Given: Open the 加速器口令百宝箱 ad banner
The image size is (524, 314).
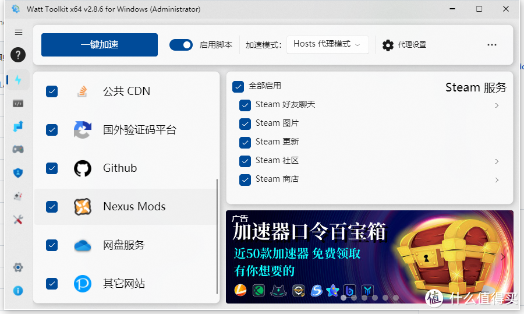Looking at the screenshot, I should [x=370, y=257].
